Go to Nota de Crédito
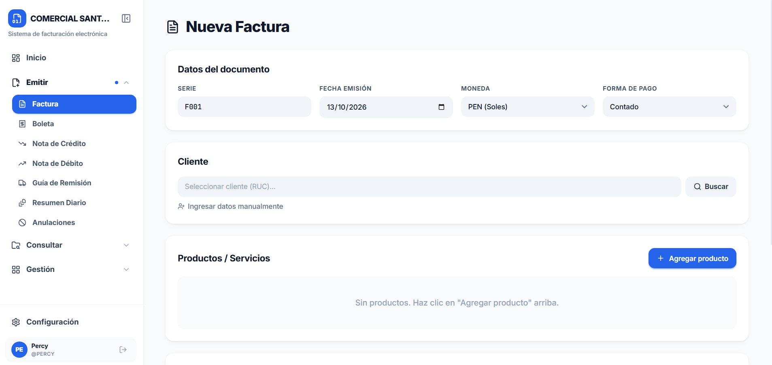The height and width of the screenshot is (365, 772). [74, 144]
